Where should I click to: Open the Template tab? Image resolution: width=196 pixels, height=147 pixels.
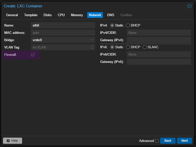[x=31, y=15]
